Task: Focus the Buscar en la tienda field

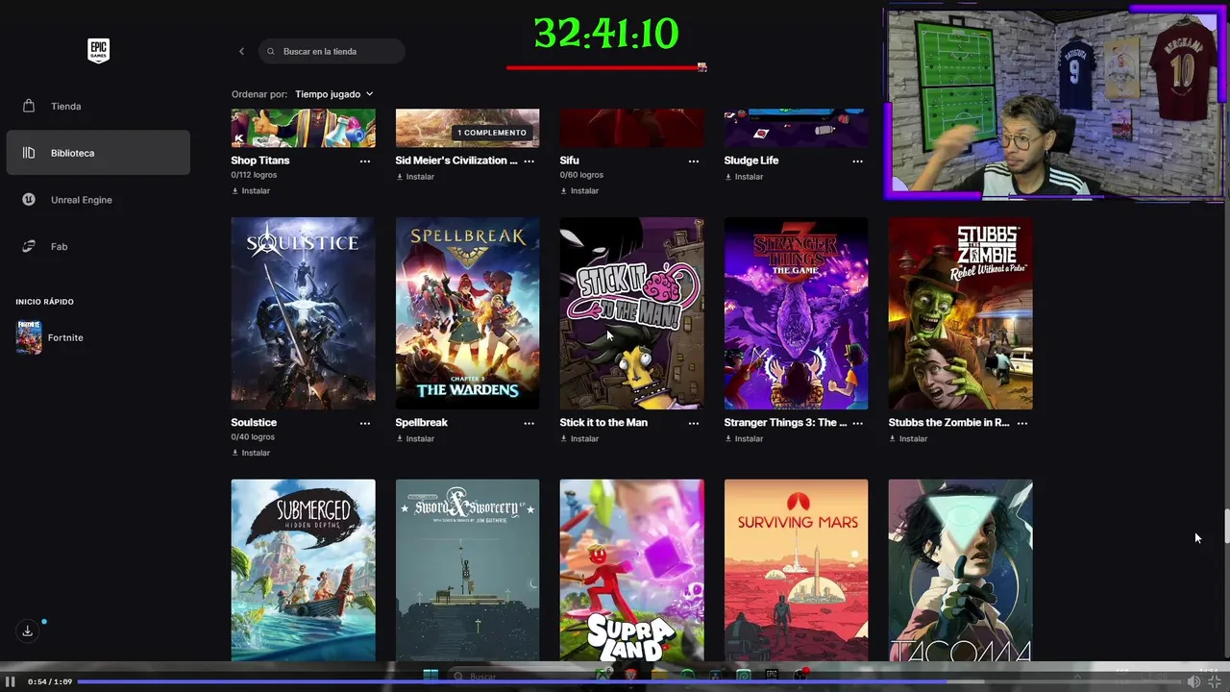Action: coord(332,51)
